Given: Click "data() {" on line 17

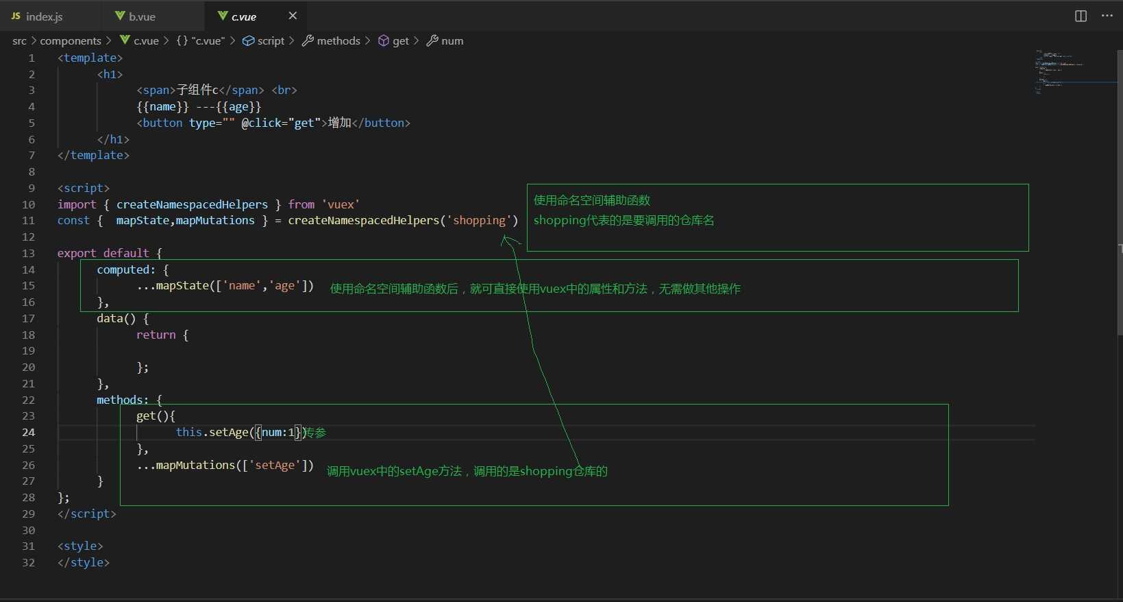Looking at the screenshot, I should (x=123, y=318).
